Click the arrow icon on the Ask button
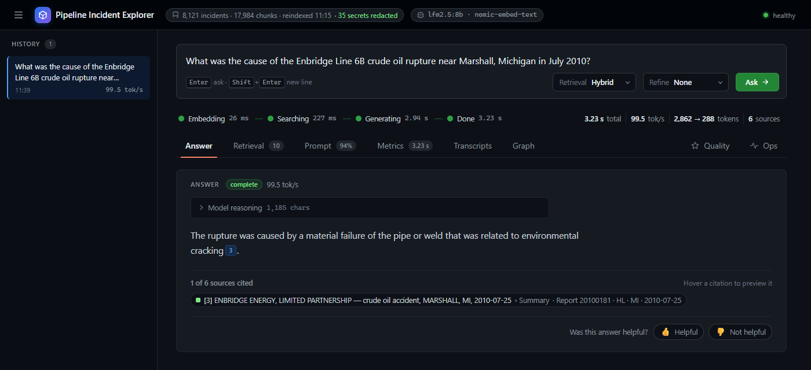811x370 pixels. [765, 82]
